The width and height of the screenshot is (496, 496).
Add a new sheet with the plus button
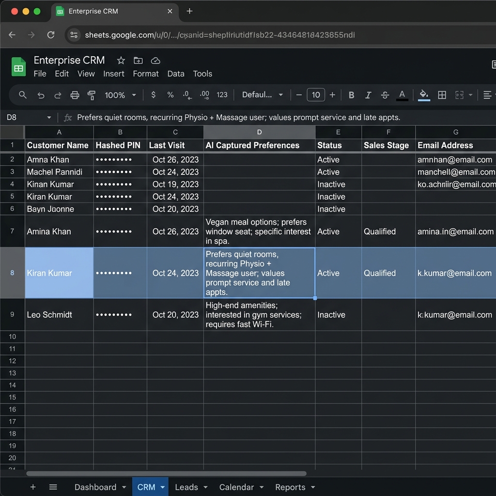[x=33, y=487]
